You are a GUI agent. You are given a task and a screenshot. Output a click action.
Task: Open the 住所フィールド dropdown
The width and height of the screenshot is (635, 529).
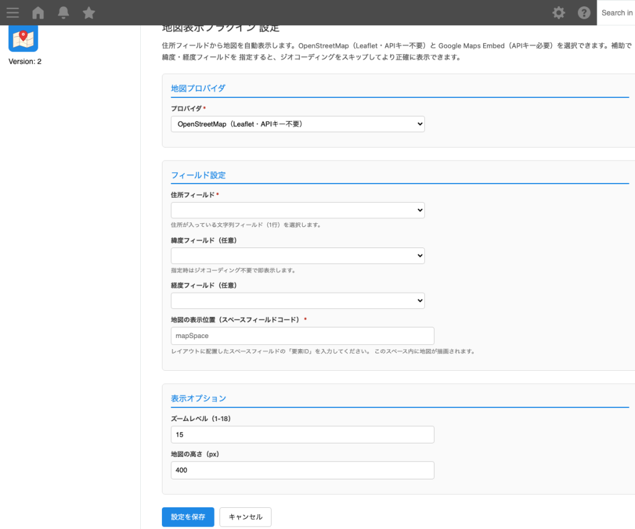pos(297,210)
